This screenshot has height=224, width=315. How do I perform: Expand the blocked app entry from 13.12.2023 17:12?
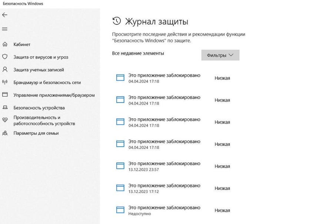[164, 188]
